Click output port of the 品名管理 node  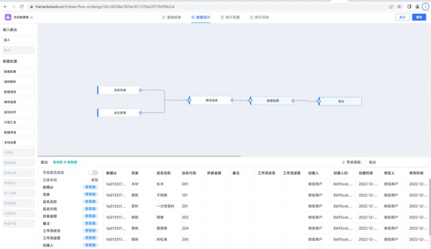[x=140, y=112]
